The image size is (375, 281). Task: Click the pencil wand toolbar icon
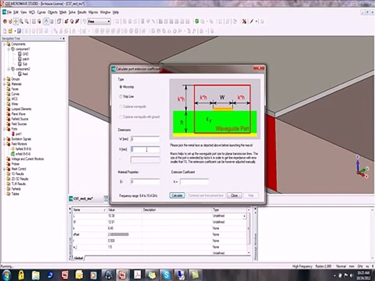coord(252,21)
